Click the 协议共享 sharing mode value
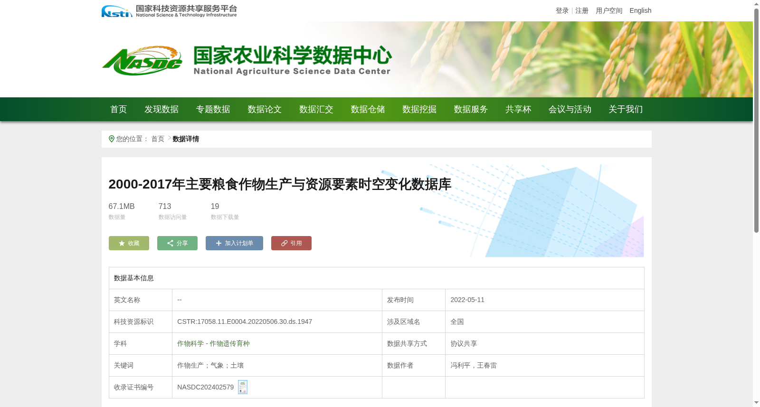The image size is (760, 407). tap(464, 343)
